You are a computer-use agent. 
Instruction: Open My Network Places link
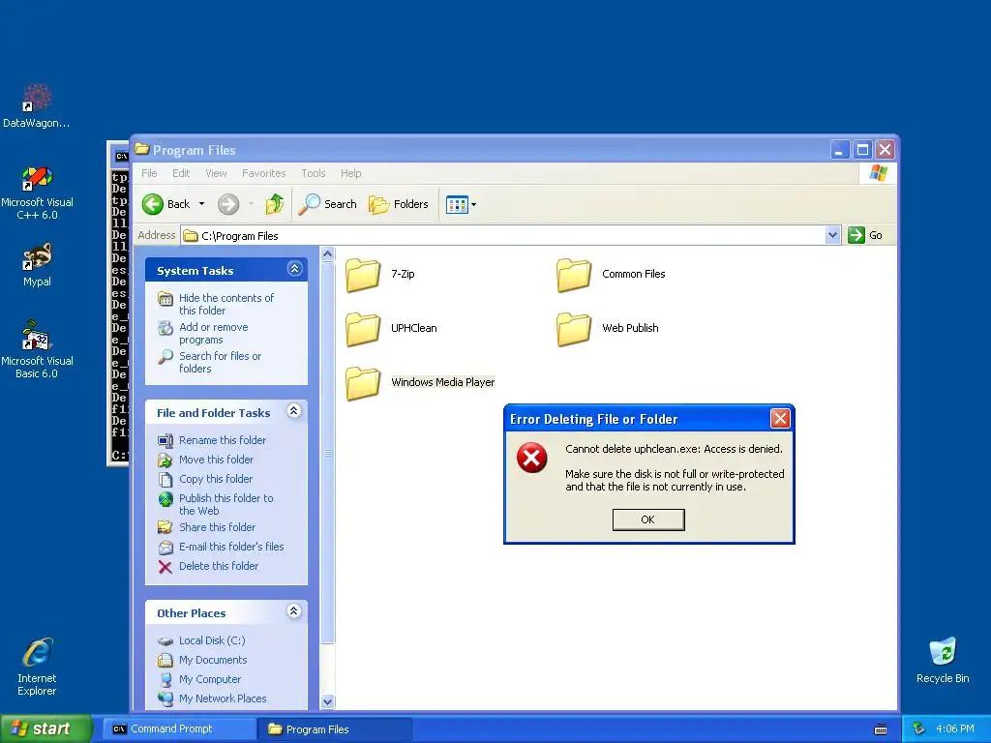pos(223,698)
